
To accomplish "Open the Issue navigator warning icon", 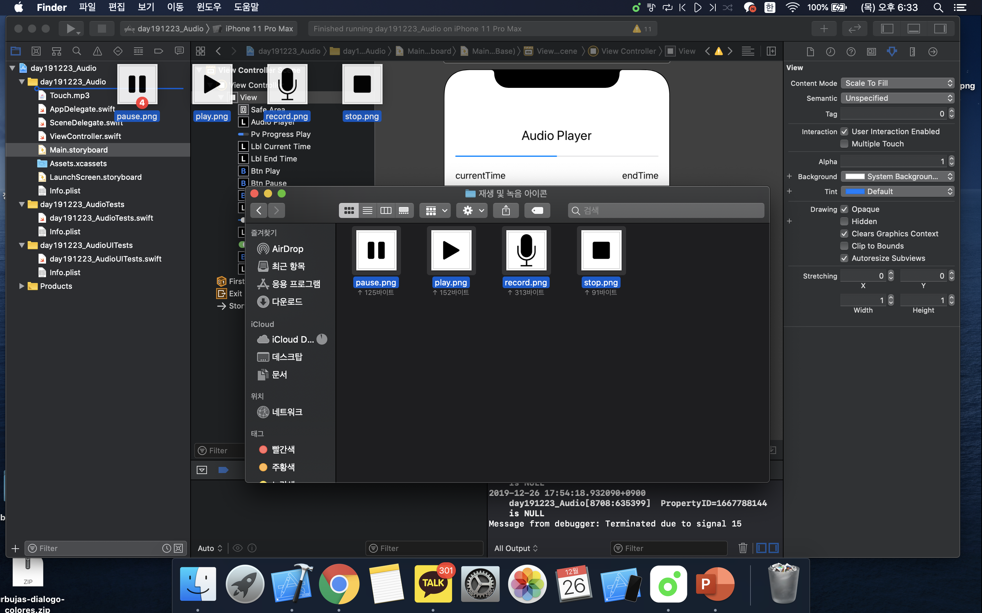I will (98, 51).
